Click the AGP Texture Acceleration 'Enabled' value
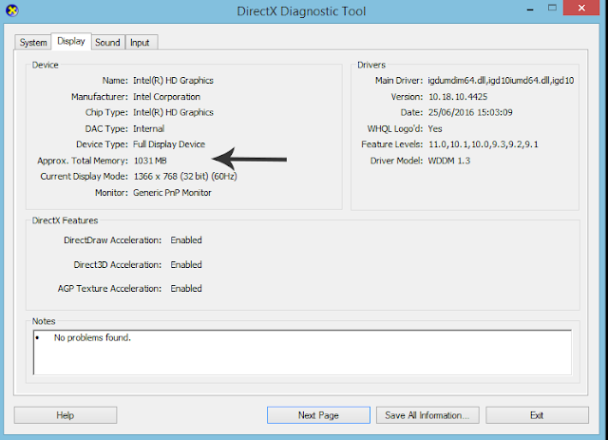 click(x=186, y=288)
